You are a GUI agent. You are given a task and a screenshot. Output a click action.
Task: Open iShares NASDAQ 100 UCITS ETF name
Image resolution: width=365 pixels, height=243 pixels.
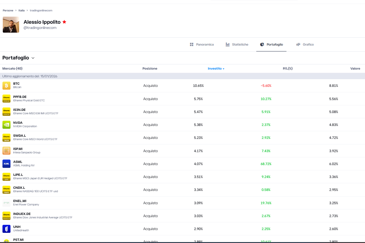click(35, 191)
